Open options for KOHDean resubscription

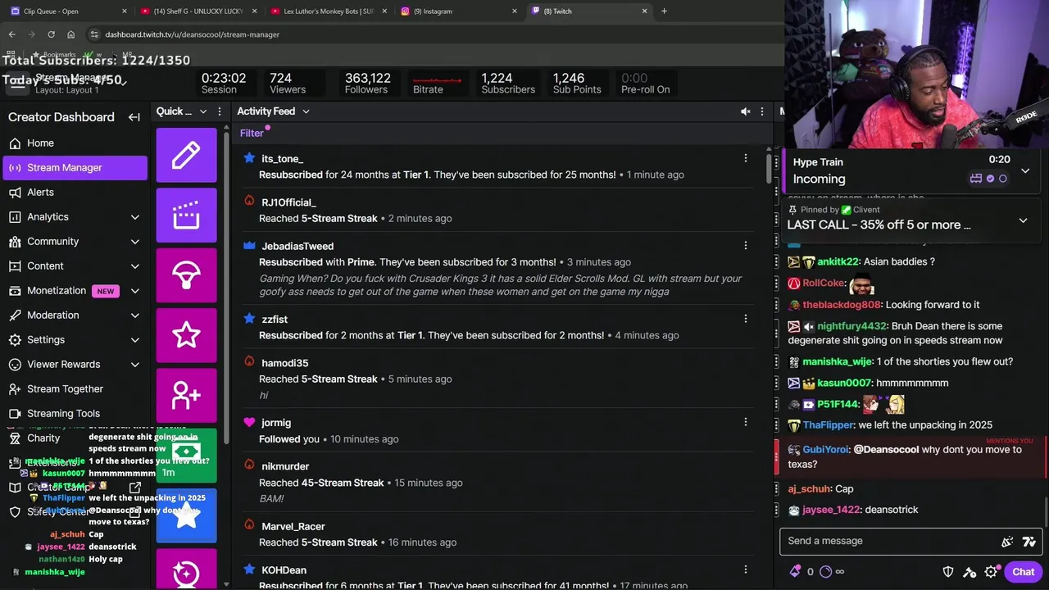click(745, 569)
